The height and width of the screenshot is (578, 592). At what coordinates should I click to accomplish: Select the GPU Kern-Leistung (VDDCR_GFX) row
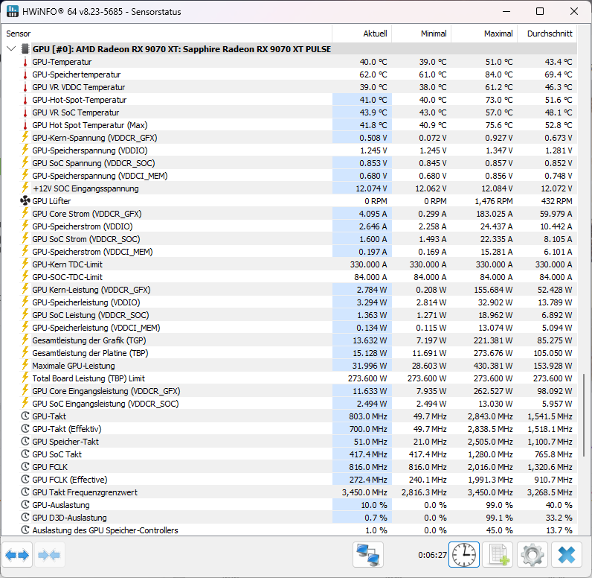coord(298,290)
